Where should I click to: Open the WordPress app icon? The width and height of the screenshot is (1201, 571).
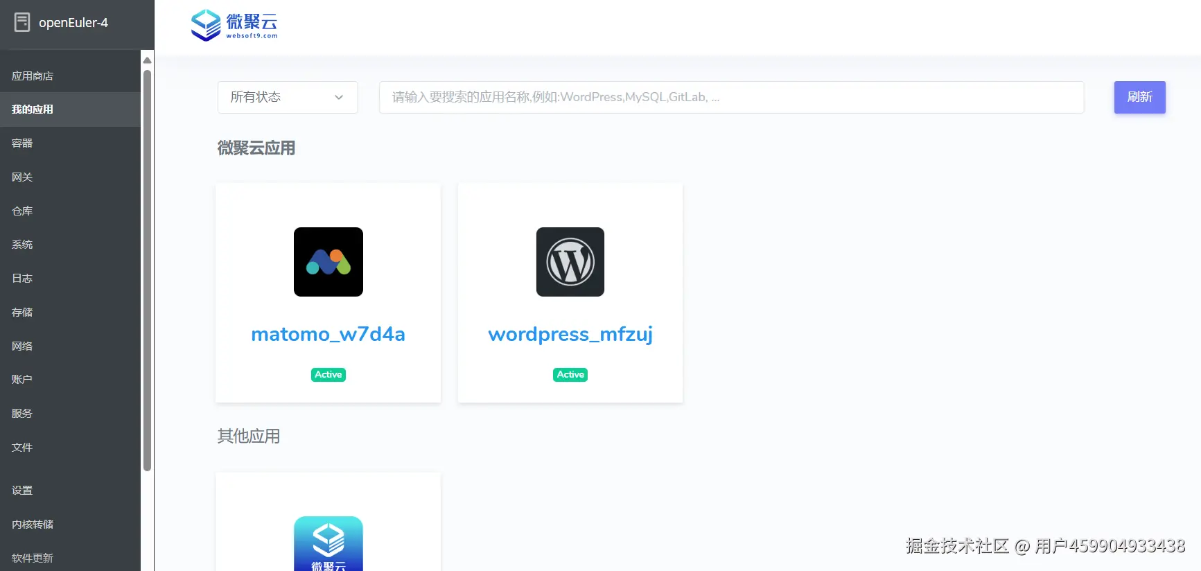[570, 262]
